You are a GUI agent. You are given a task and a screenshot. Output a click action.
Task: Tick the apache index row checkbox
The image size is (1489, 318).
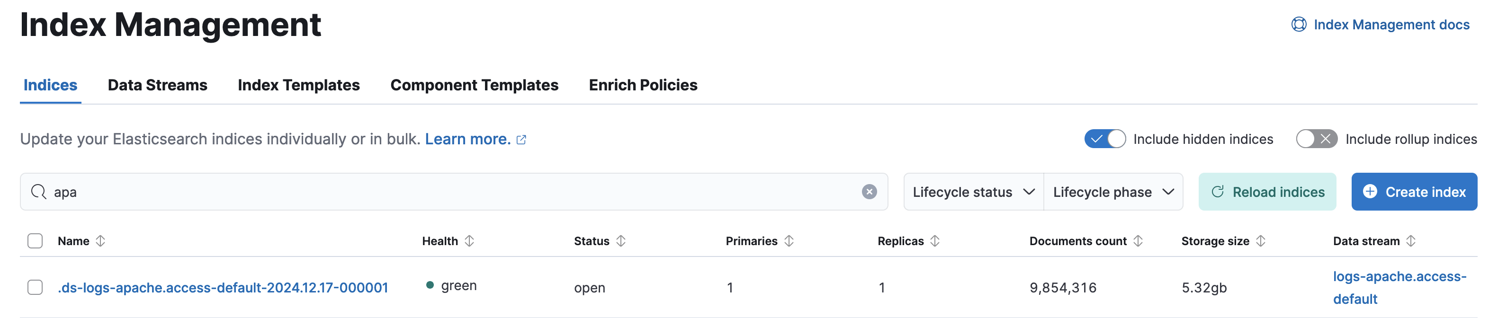click(35, 287)
